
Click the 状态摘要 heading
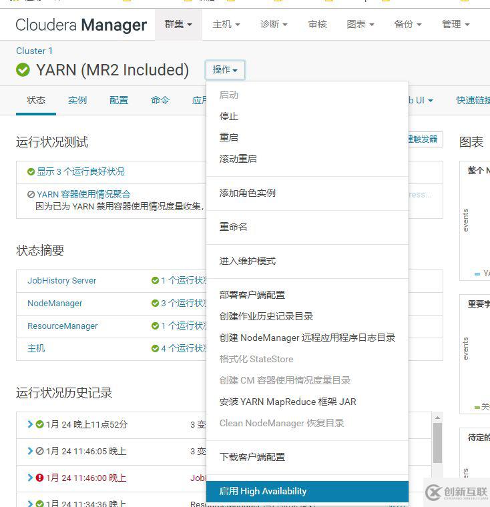[40, 251]
